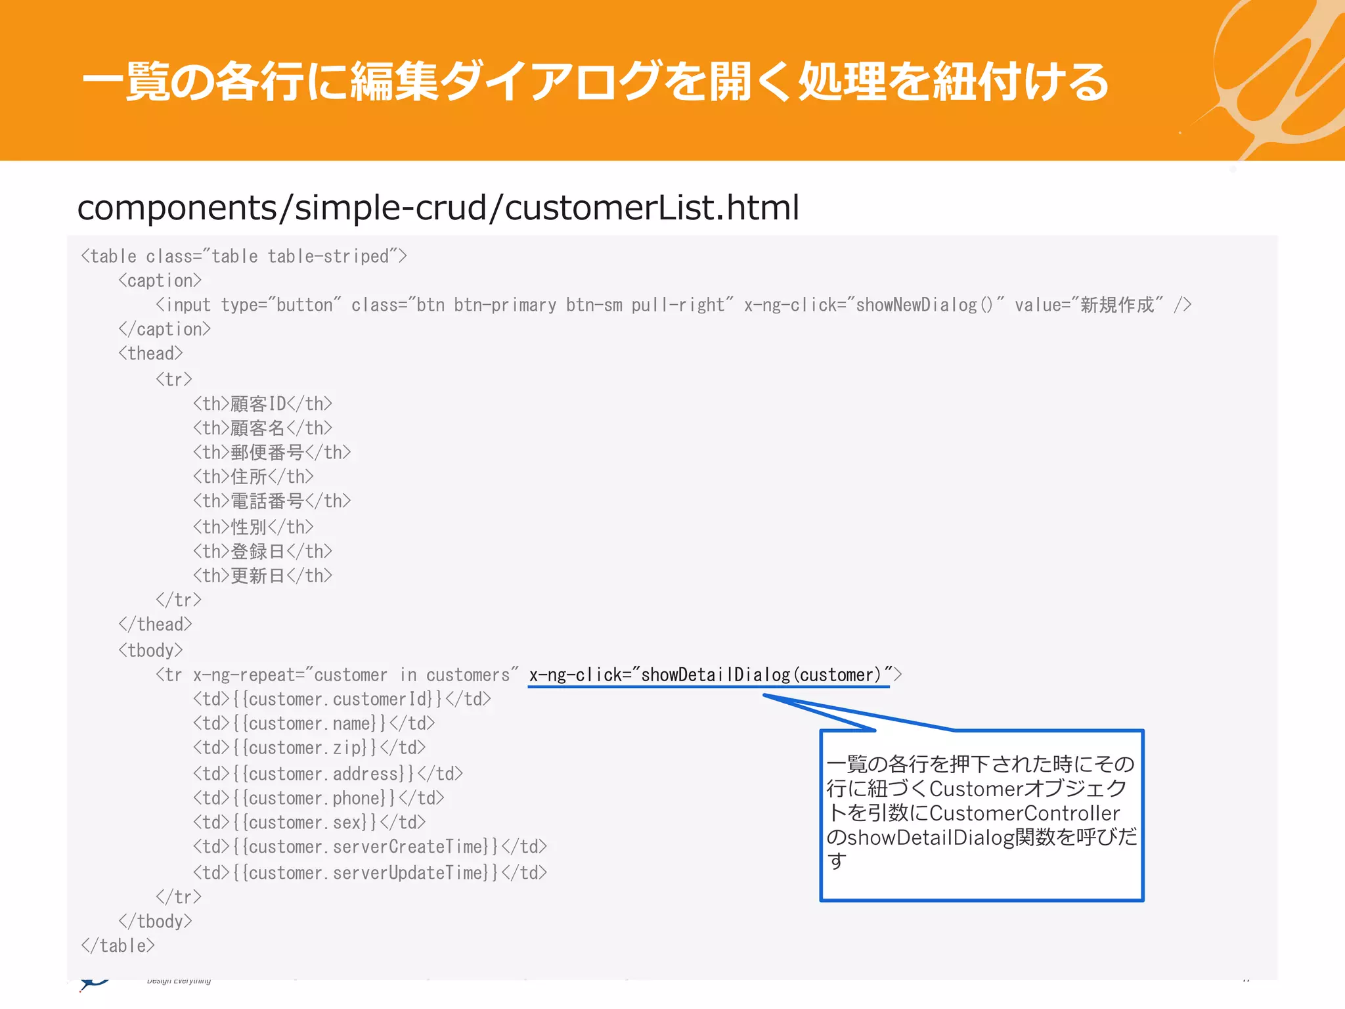1345x1009 pixels.
Task: Click the <th>郵便番号</th> line
Action: pos(272,452)
